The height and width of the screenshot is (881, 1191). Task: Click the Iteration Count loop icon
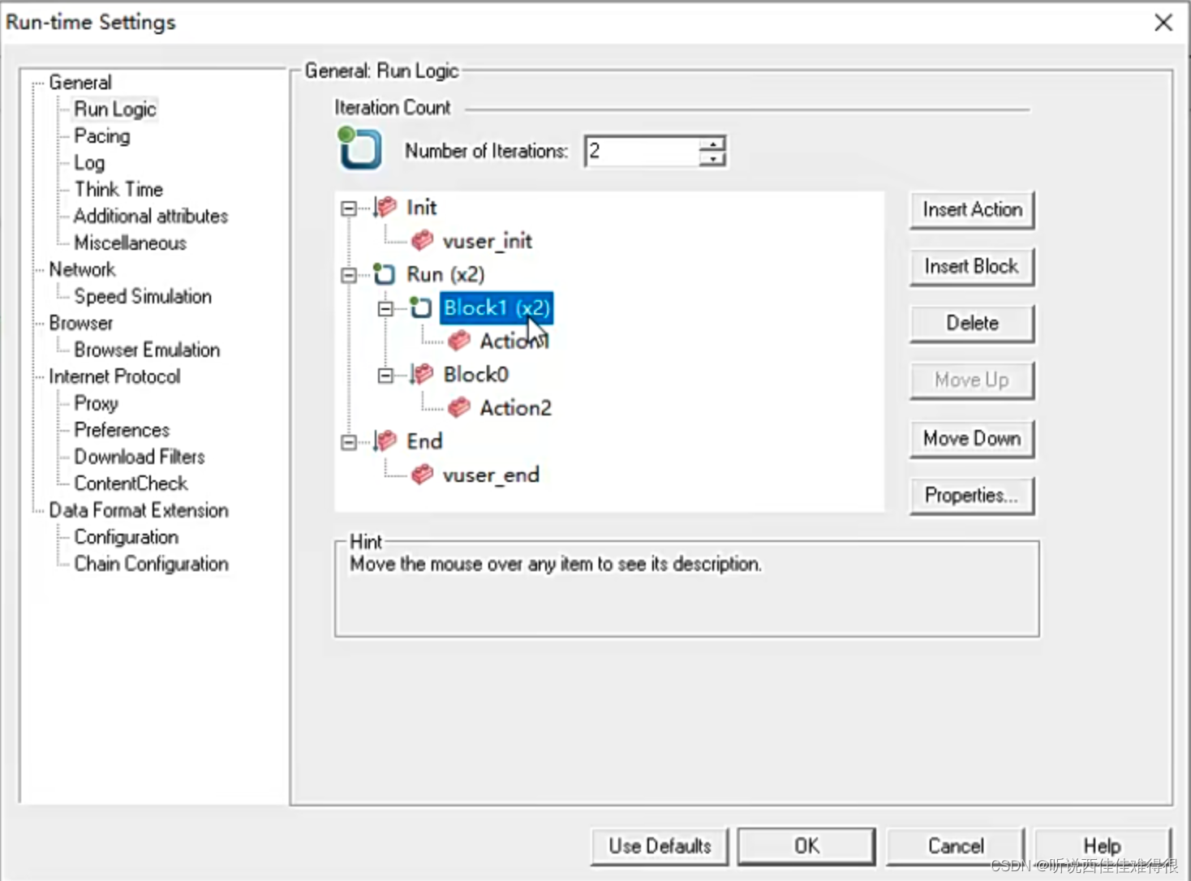pos(359,148)
